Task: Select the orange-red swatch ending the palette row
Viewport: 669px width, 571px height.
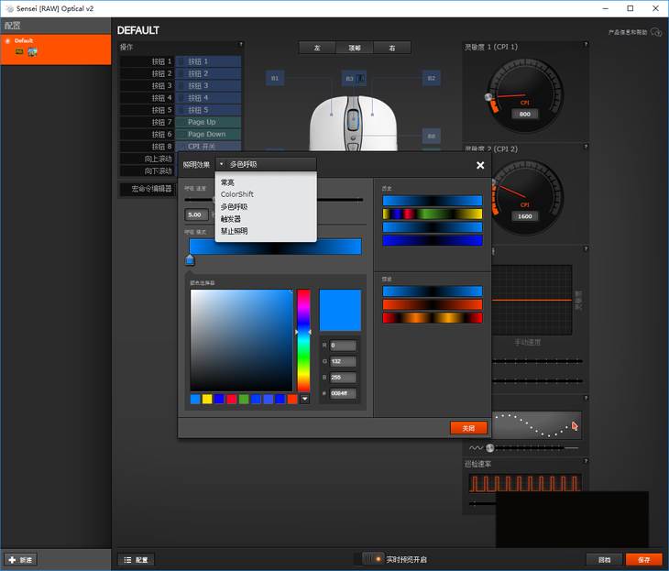Action: [292, 399]
